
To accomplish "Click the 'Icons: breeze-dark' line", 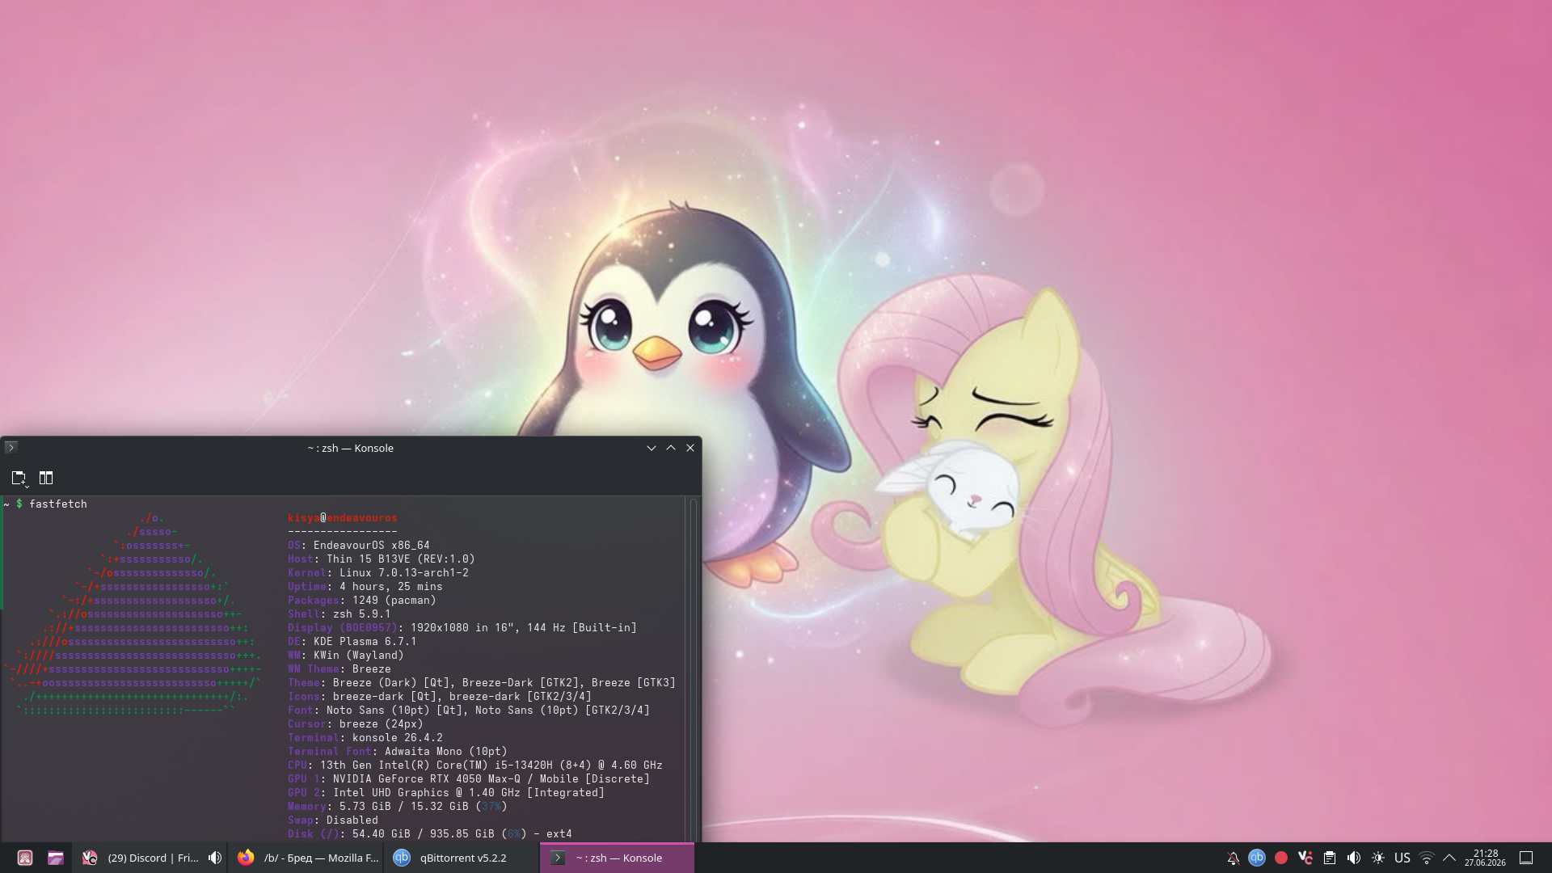I will 440,697.
